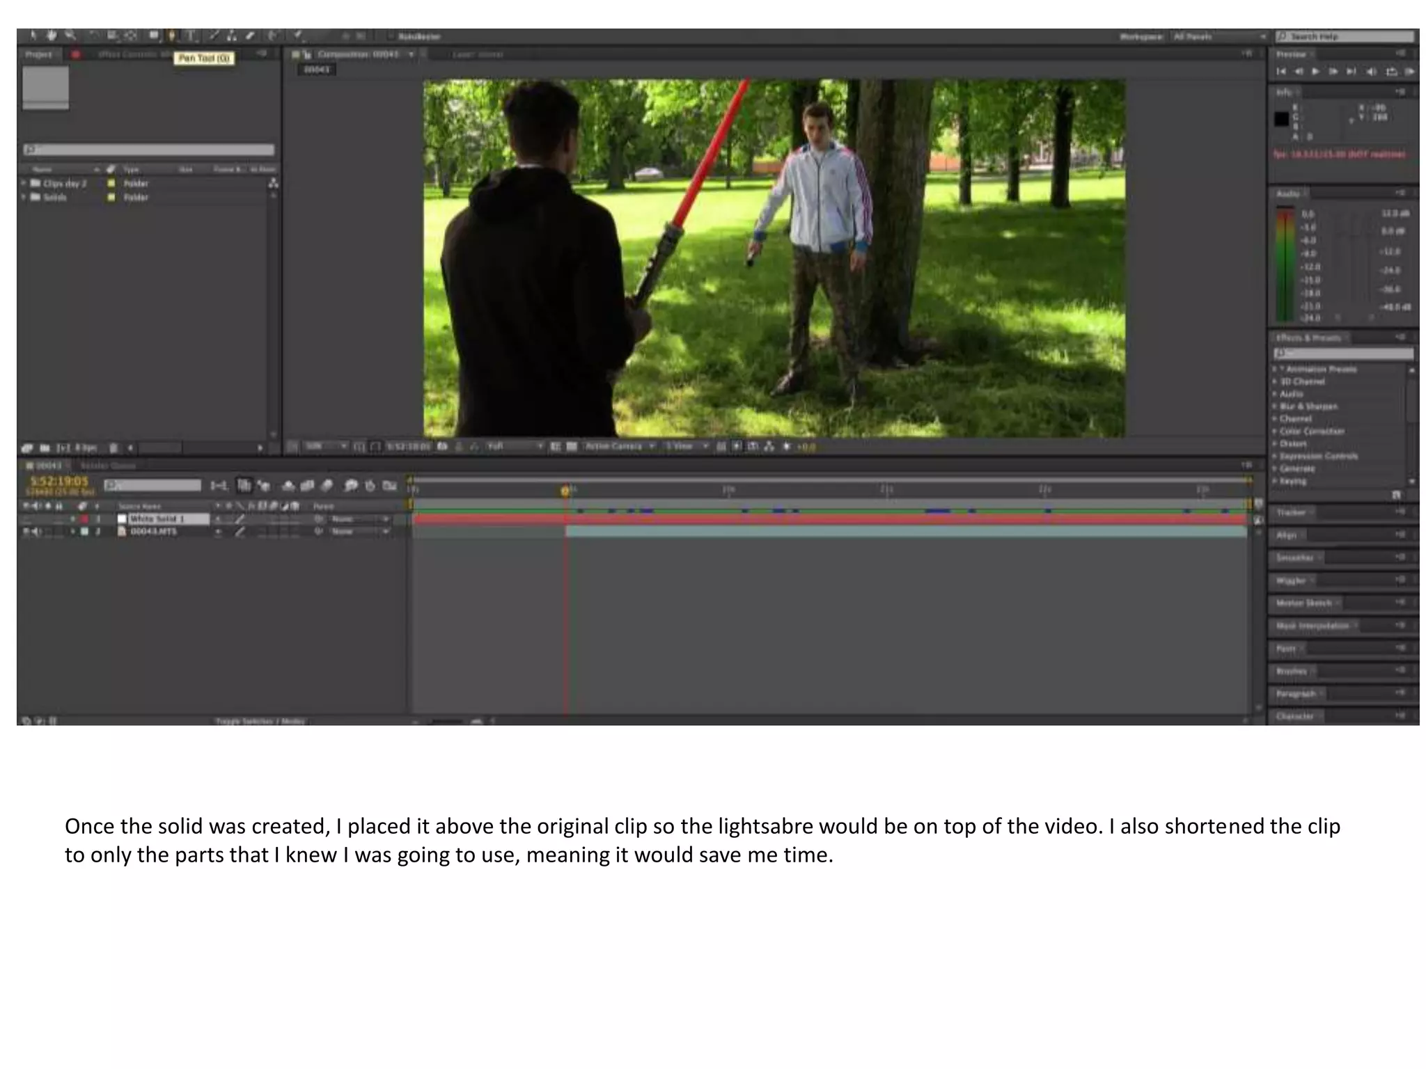Switch to the Project panel tab
The image size is (1426, 1069).
pos(39,54)
